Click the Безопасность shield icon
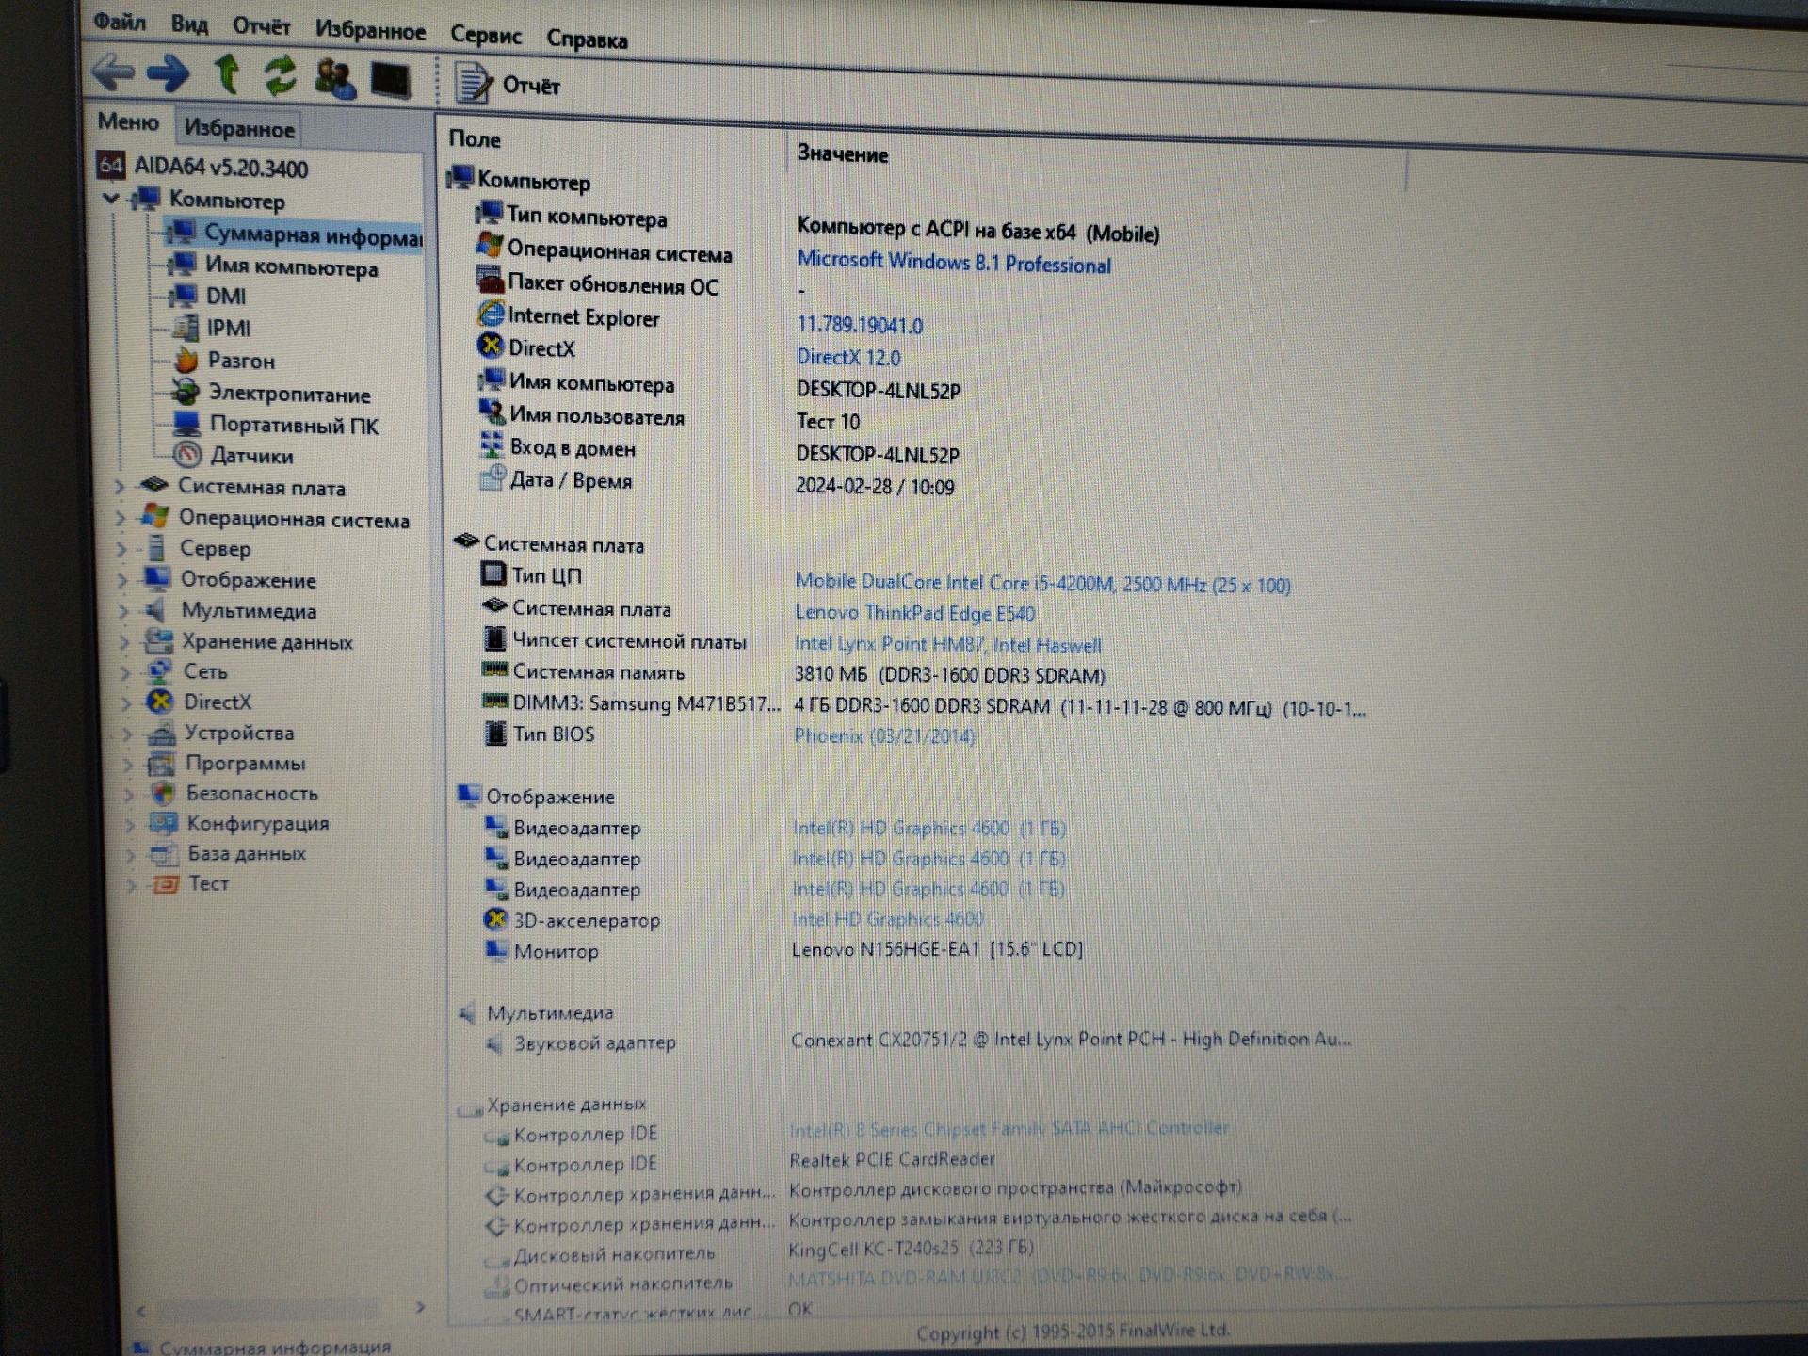 (x=163, y=793)
